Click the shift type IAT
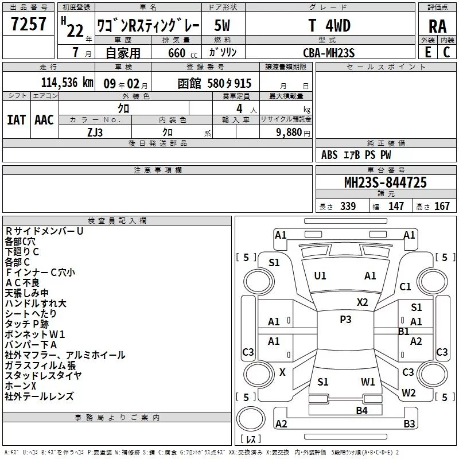 click(x=16, y=120)
